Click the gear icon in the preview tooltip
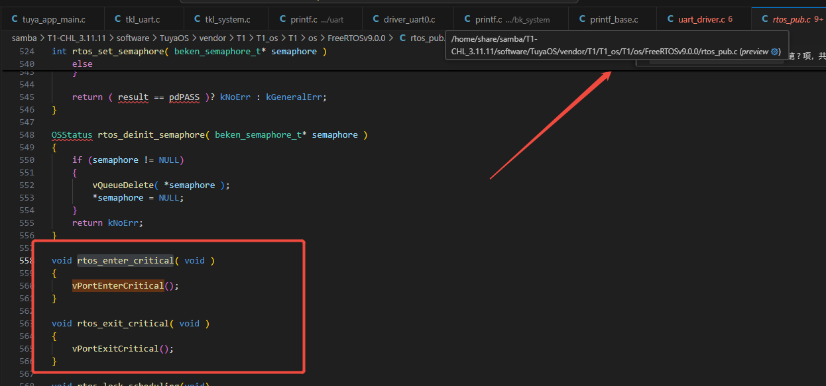The width and height of the screenshot is (826, 386). tap(775, 52)
